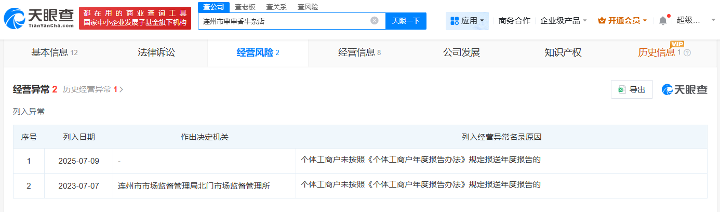Click the TianYanCha logo icon
Image resolution: width=720 pixels, height=212 pixels.
15,19
